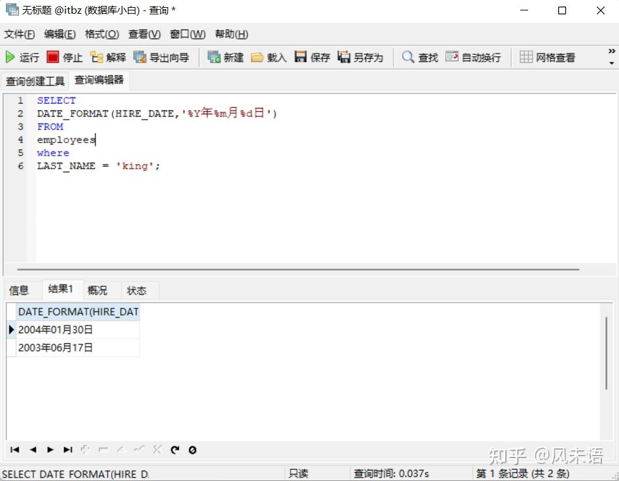Image resolution: width=619 pixels, height=481 pixels.
Task: Create a new query with 新建
Action: click(x=224, y=57)
